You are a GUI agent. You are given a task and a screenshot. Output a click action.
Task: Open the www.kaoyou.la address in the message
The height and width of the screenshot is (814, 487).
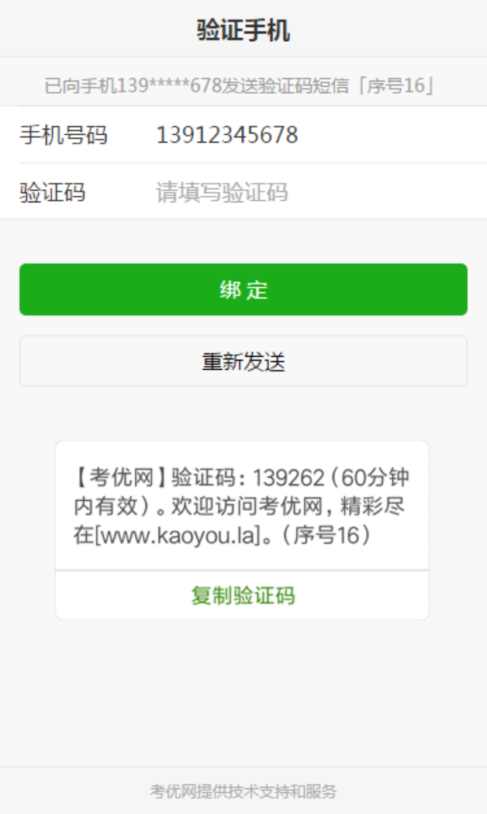tap(176, 535)
